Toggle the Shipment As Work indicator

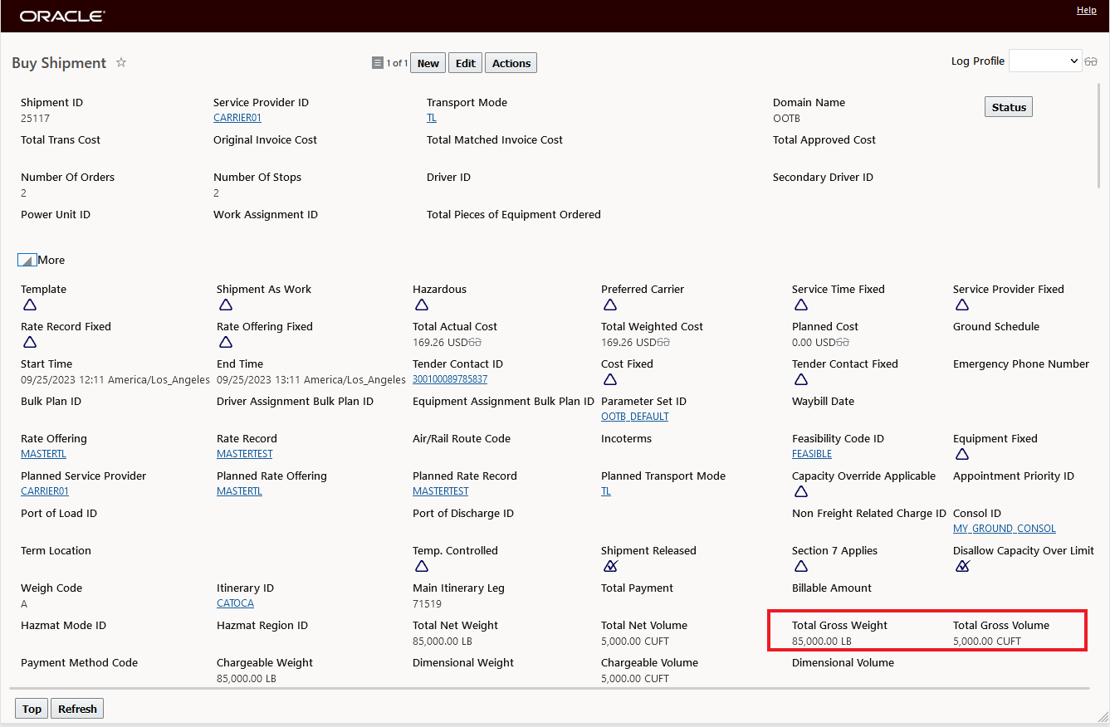(226, 305)
